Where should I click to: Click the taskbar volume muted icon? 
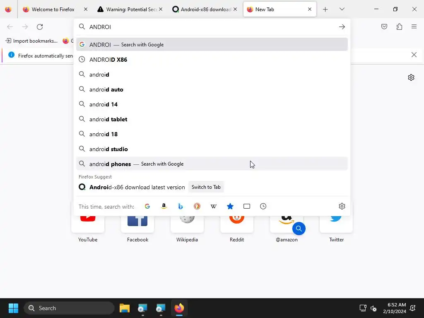[x=373, y=308]
